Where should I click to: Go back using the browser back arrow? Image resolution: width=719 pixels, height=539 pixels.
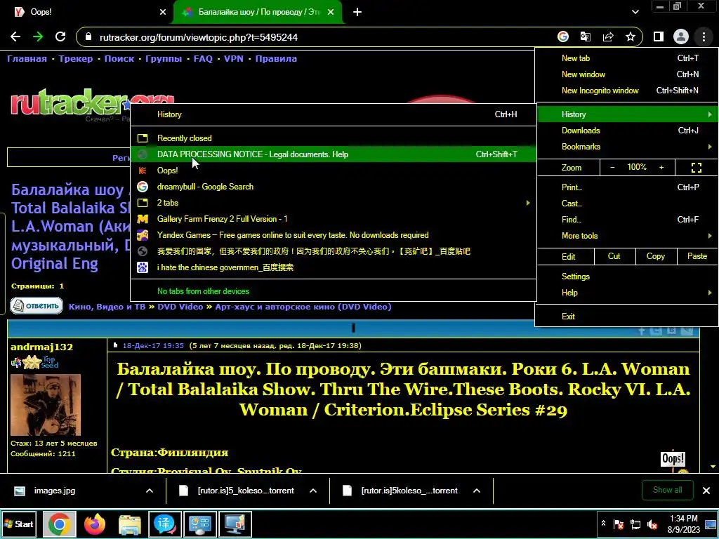tap(15, 36)
